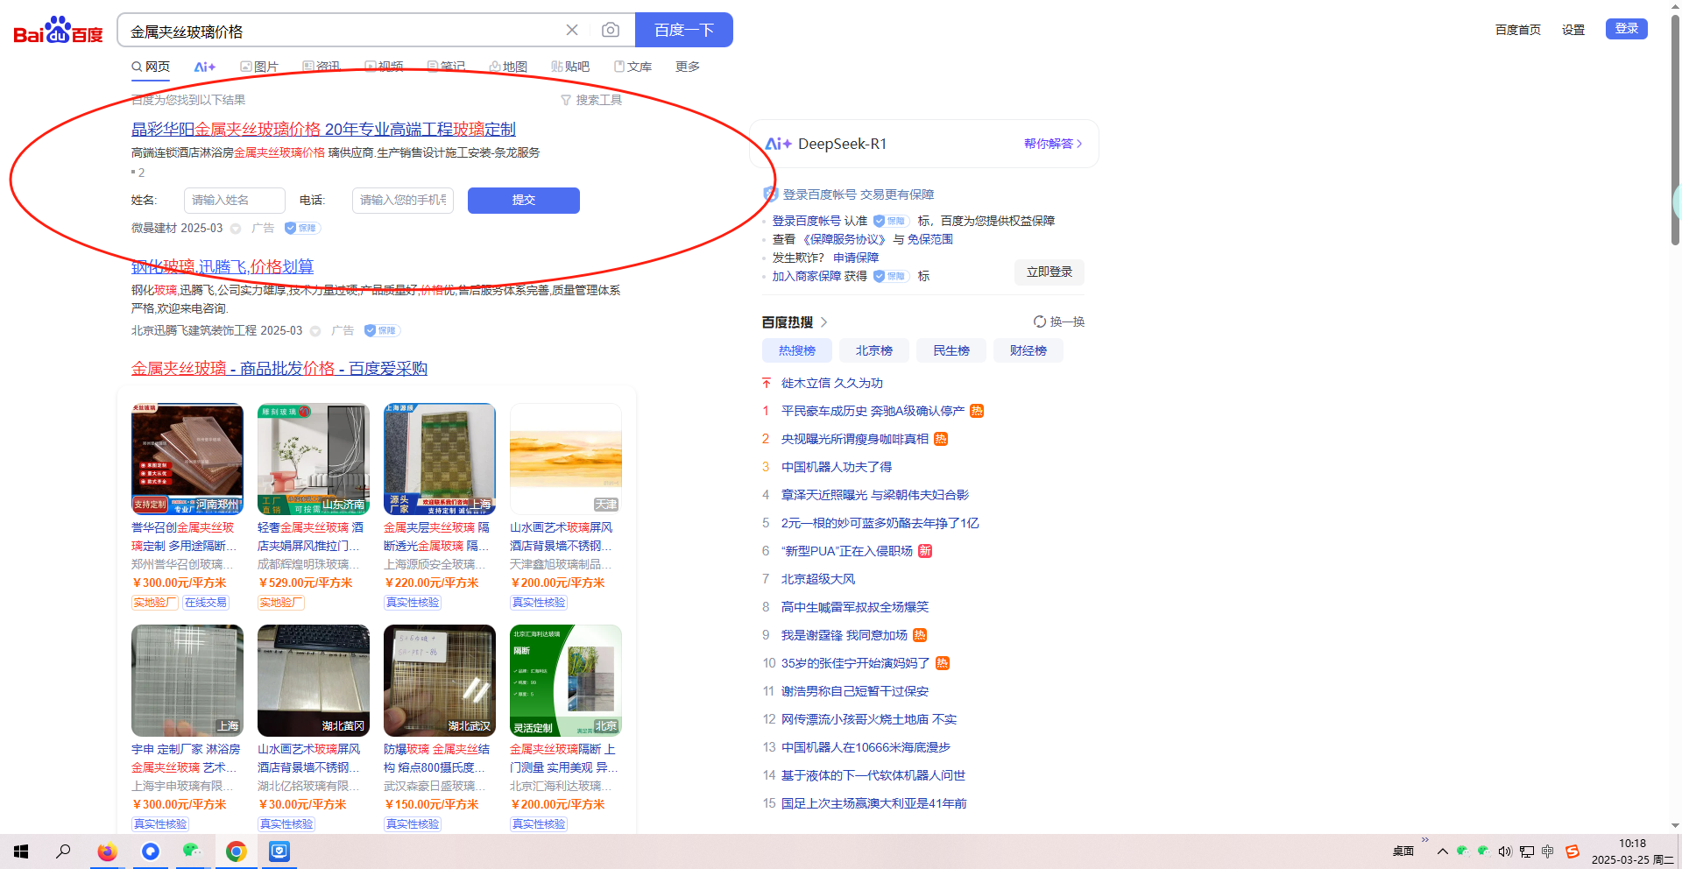Launch Firefox from the taskbar
Viewport: 1682px width, 869px height.
pyautogui.click(x=107, y=851)
